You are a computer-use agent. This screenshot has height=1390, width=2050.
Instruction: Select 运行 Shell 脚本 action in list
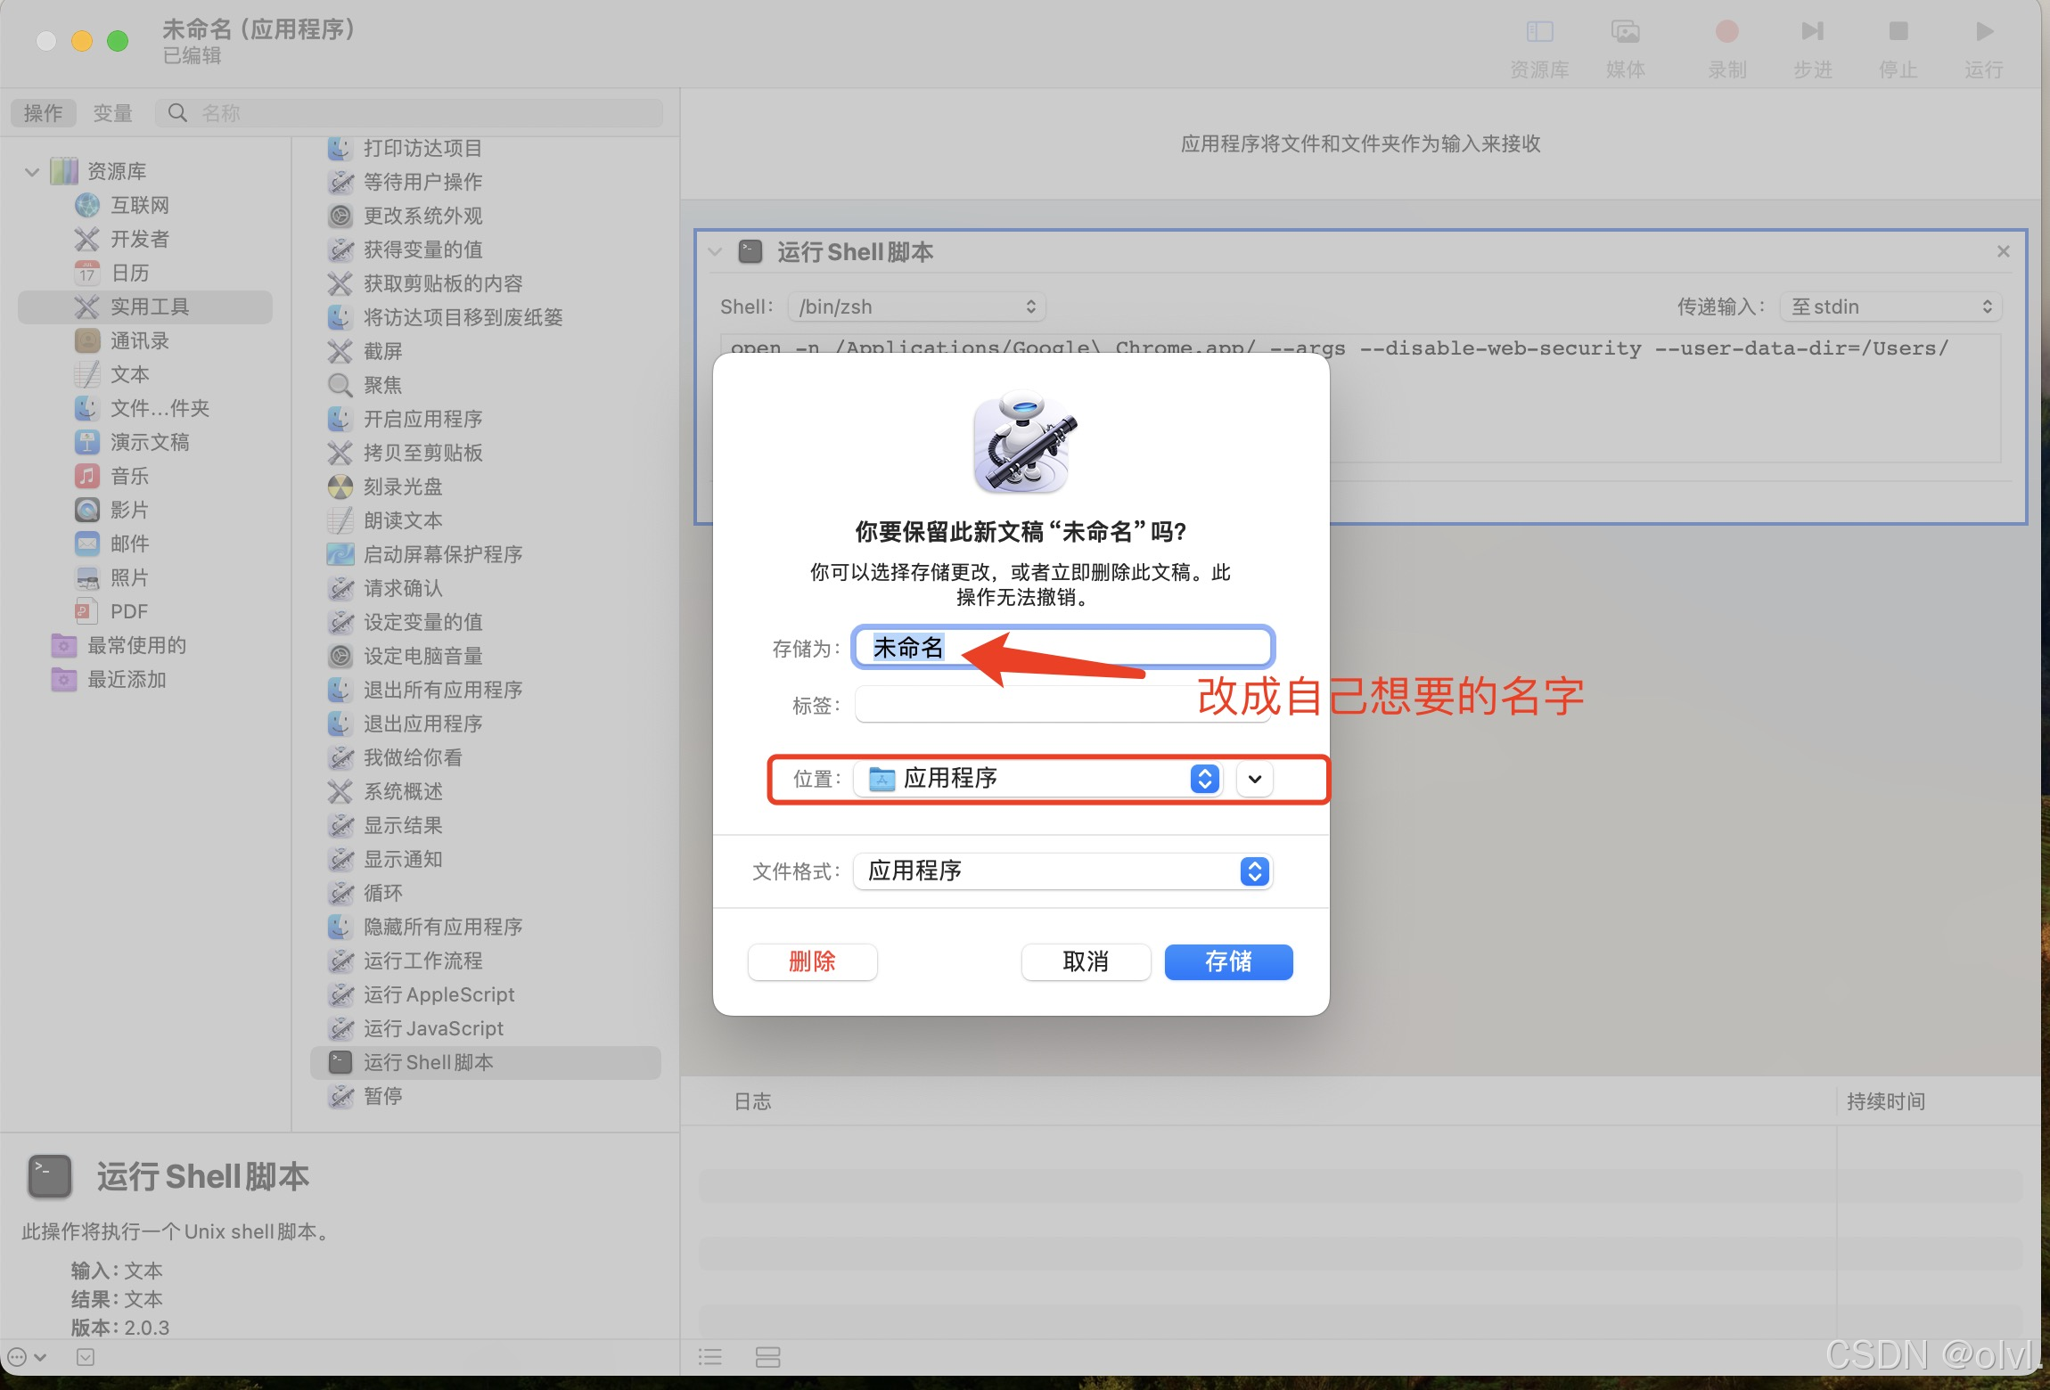click(x=428, y=1062)
